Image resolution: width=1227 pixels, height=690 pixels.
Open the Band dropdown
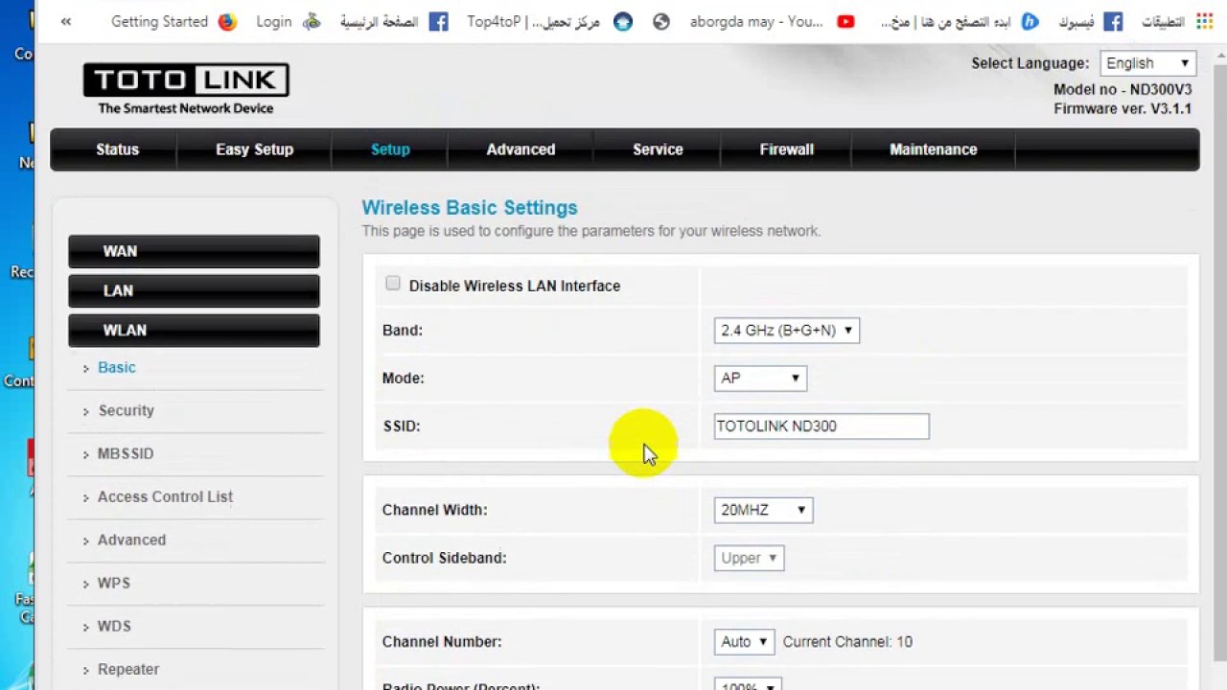(786, 331)
